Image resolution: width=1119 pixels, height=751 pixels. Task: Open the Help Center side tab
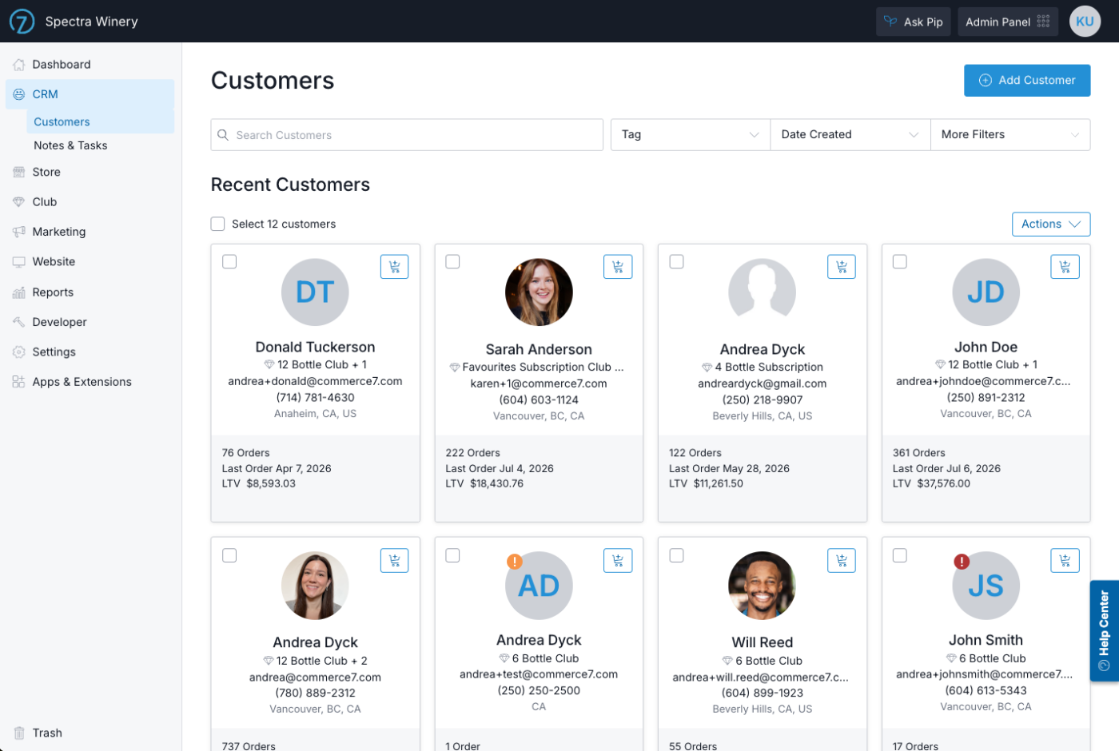[x=1104, y=630]
